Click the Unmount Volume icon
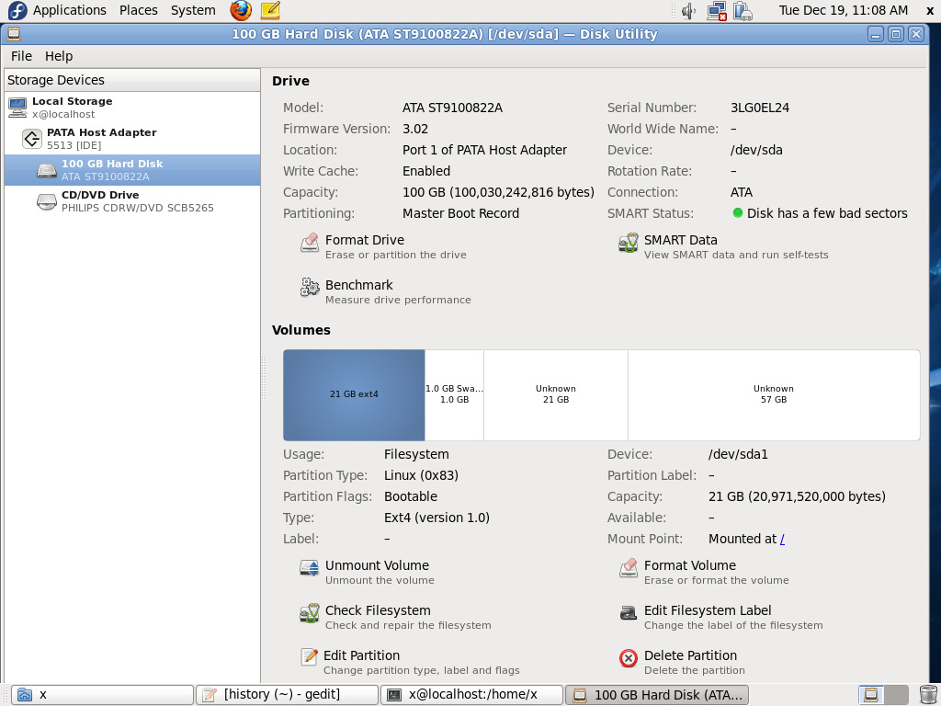Image resolution: width=941 pixels, height=706 pixels. [310, 569]
